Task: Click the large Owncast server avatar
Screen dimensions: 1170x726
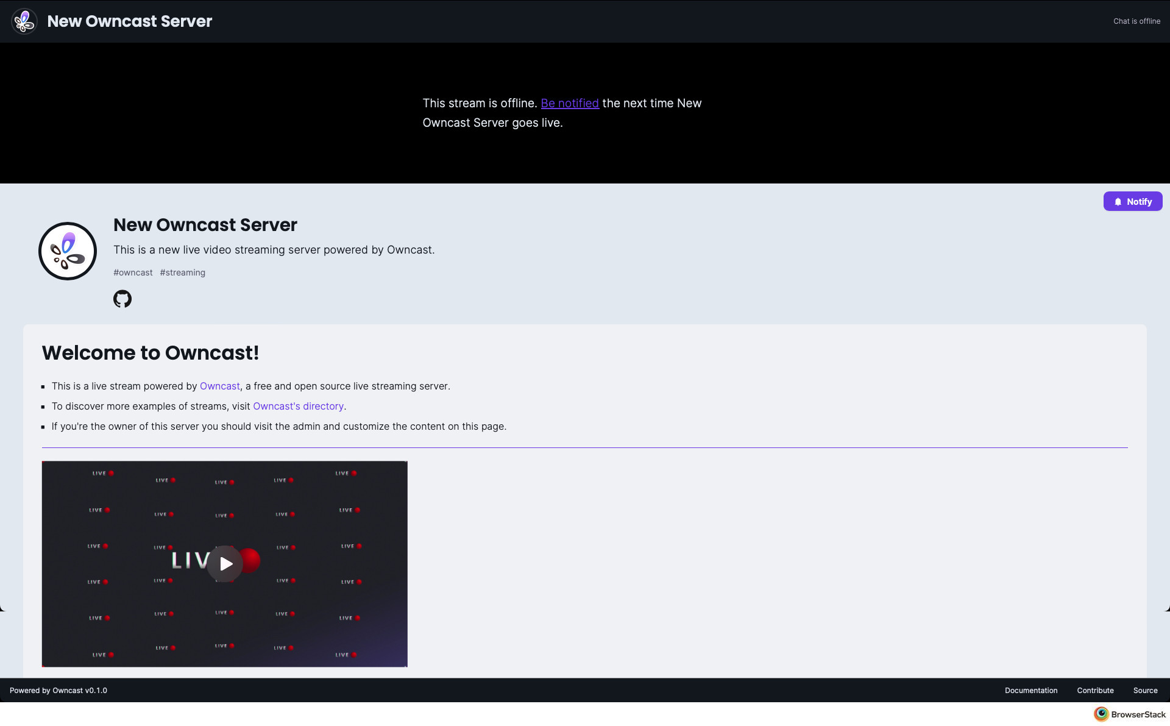Action: (x=68, y=251)
